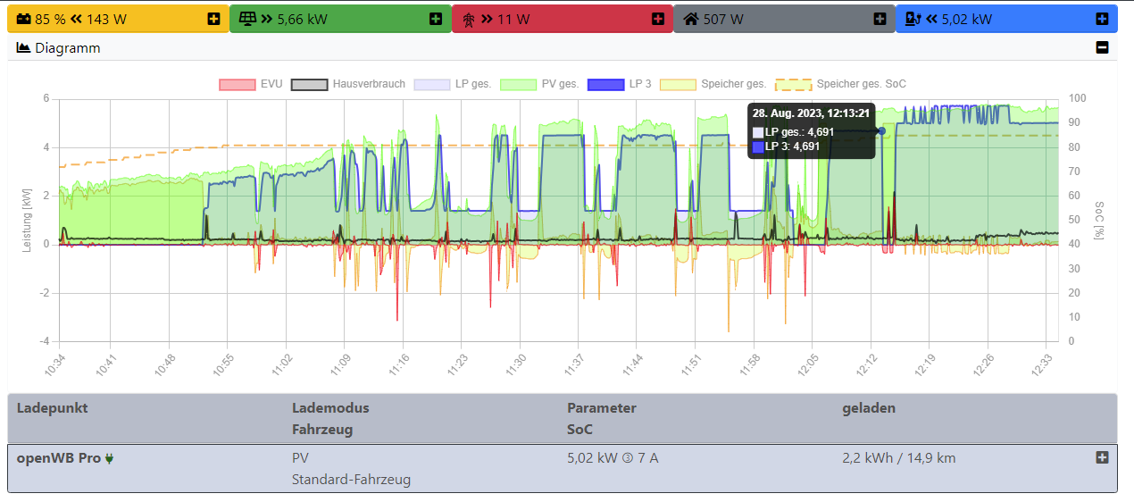Click the highlighted data point at 12:13
Screen dimensions: 1134x502
[x=881, y=131]
